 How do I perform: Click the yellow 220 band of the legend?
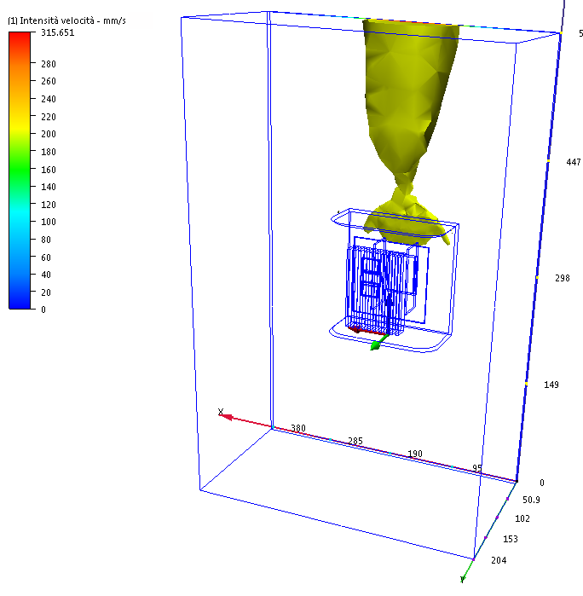20,117
